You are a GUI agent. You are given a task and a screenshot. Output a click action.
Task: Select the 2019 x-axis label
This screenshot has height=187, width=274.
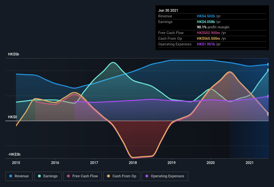pos(172,163)
